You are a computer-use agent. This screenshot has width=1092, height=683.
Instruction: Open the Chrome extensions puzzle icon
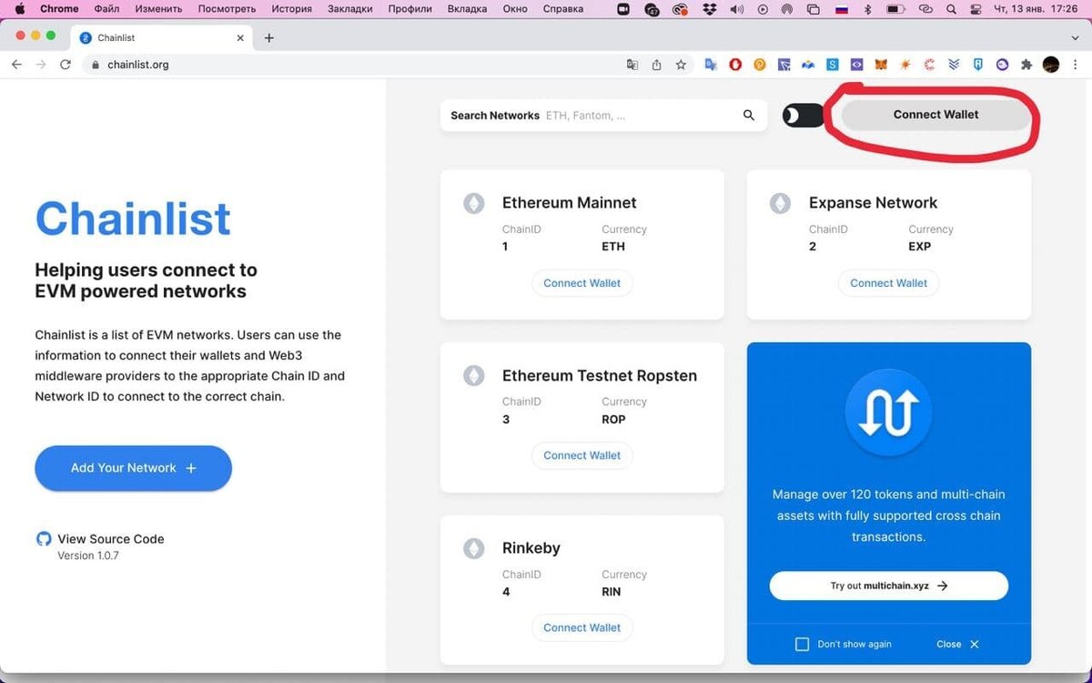1026,65
